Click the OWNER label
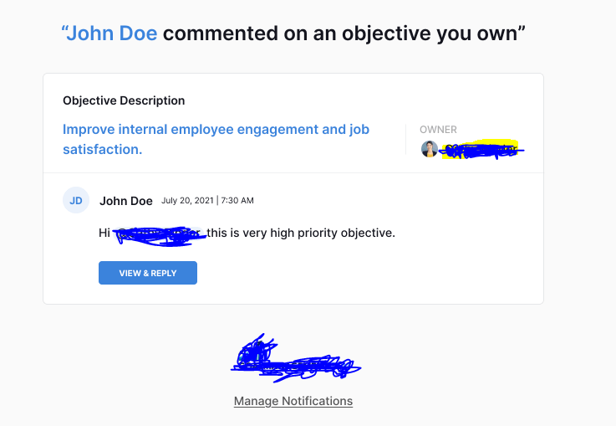 pos(438,130)
